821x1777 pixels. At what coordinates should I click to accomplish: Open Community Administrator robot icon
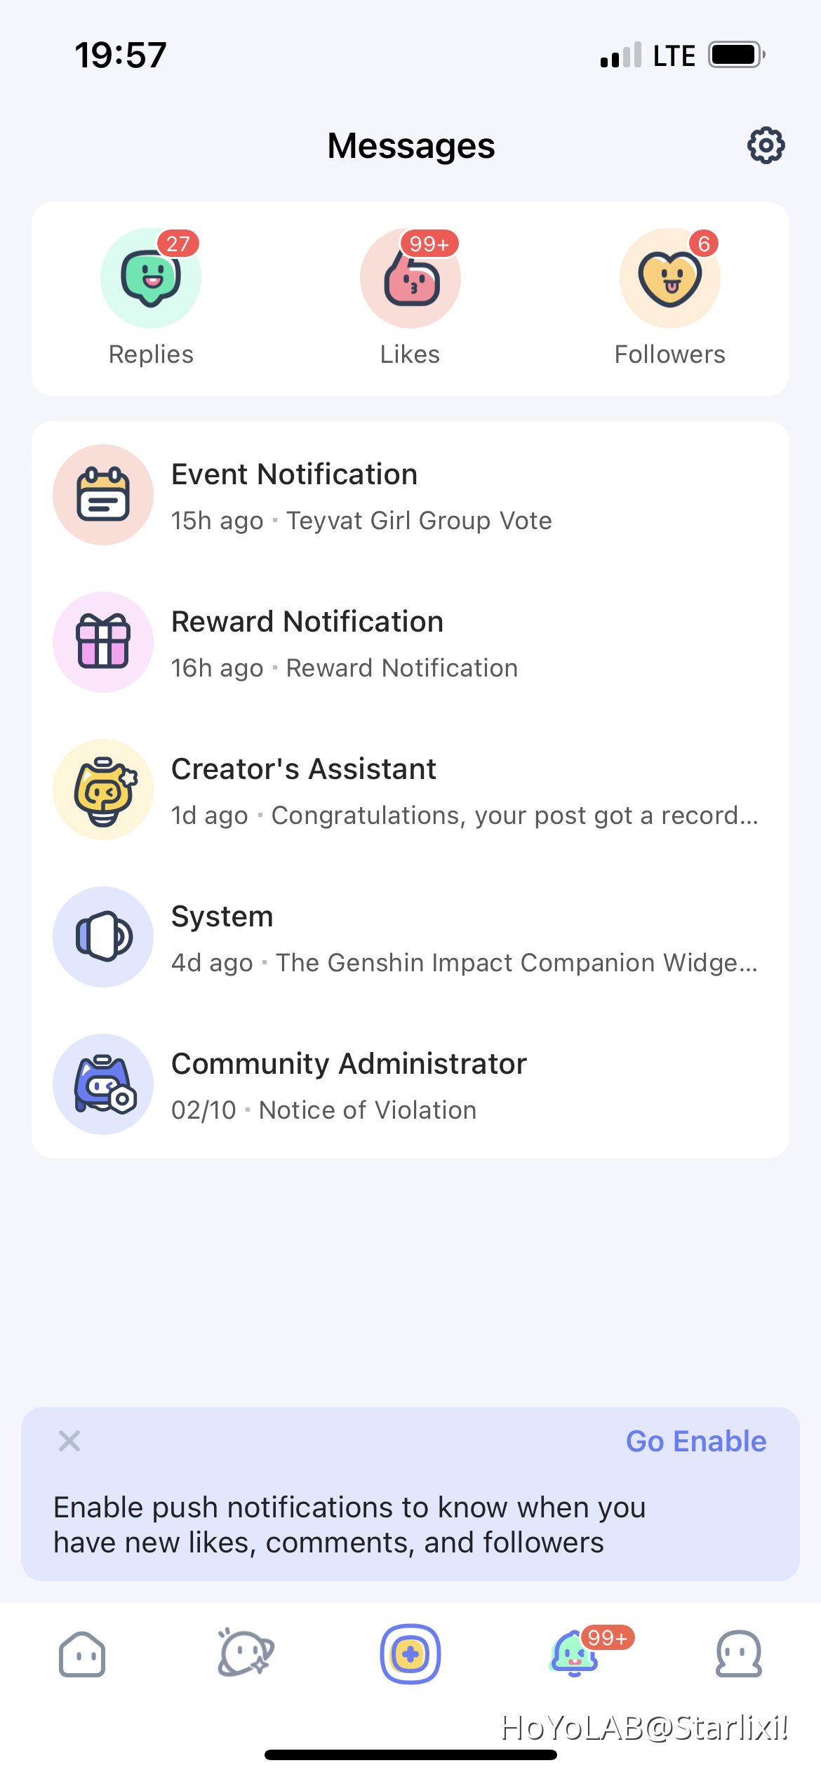[103, 1084]
